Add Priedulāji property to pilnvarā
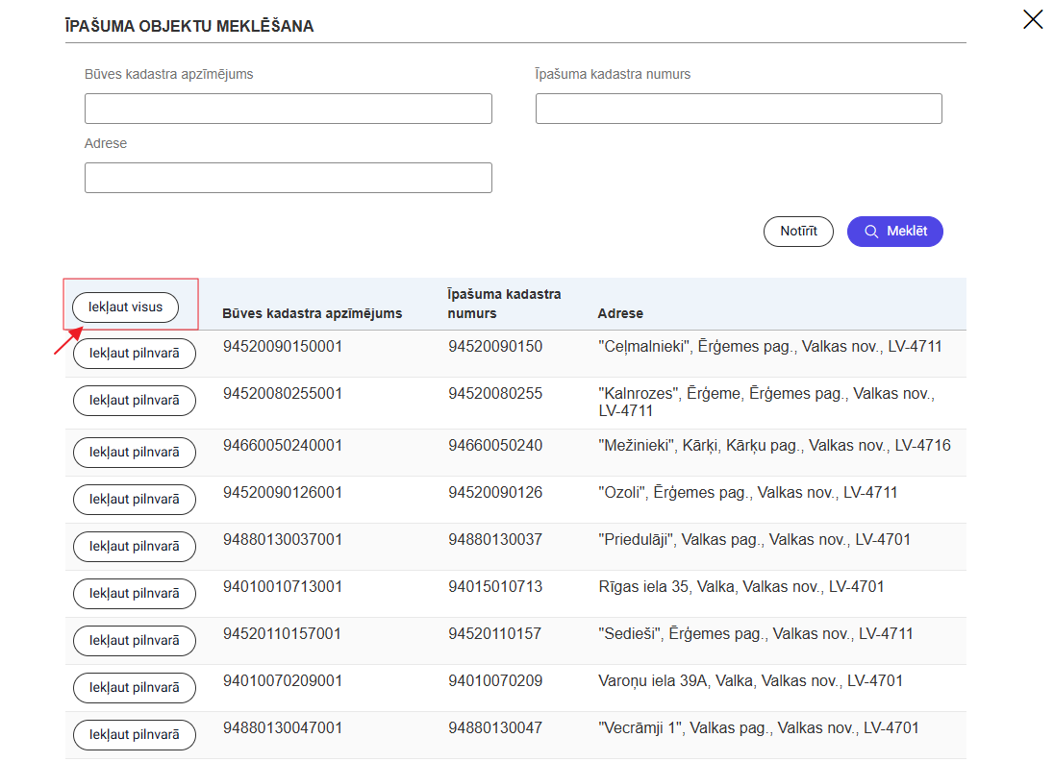This screenshot has height=762, width=1054. click(135, 547)
